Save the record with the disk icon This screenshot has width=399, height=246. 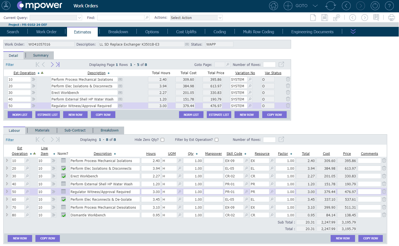click(x=324, y=17)
